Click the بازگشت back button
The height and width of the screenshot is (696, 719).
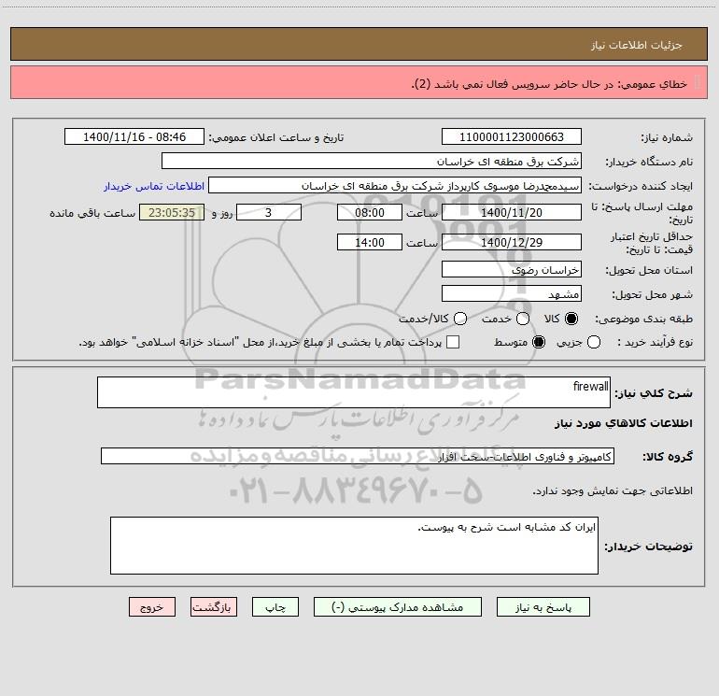pyautogui.click(x=214, y=607)
